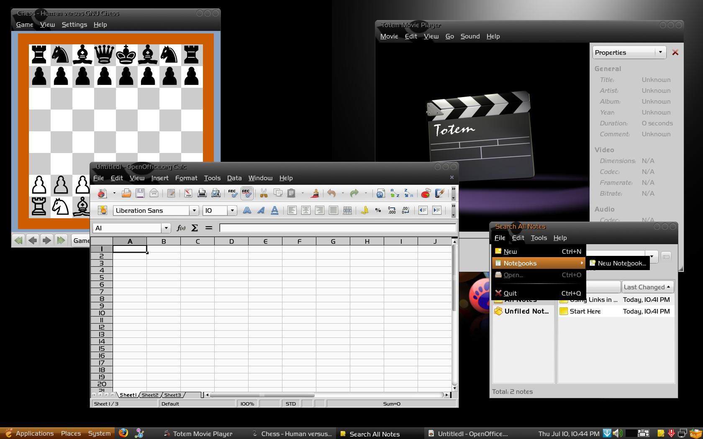Save the spreadsheet with the floppy icon
Screen dimensions: 703x439
[x=140, y=193]
